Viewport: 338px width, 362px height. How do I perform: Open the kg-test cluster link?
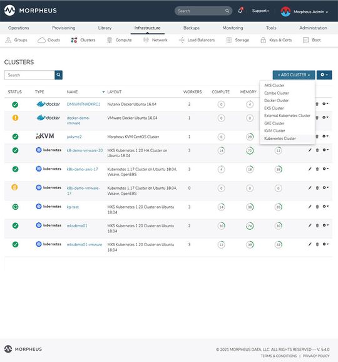[x=73, y=207]
